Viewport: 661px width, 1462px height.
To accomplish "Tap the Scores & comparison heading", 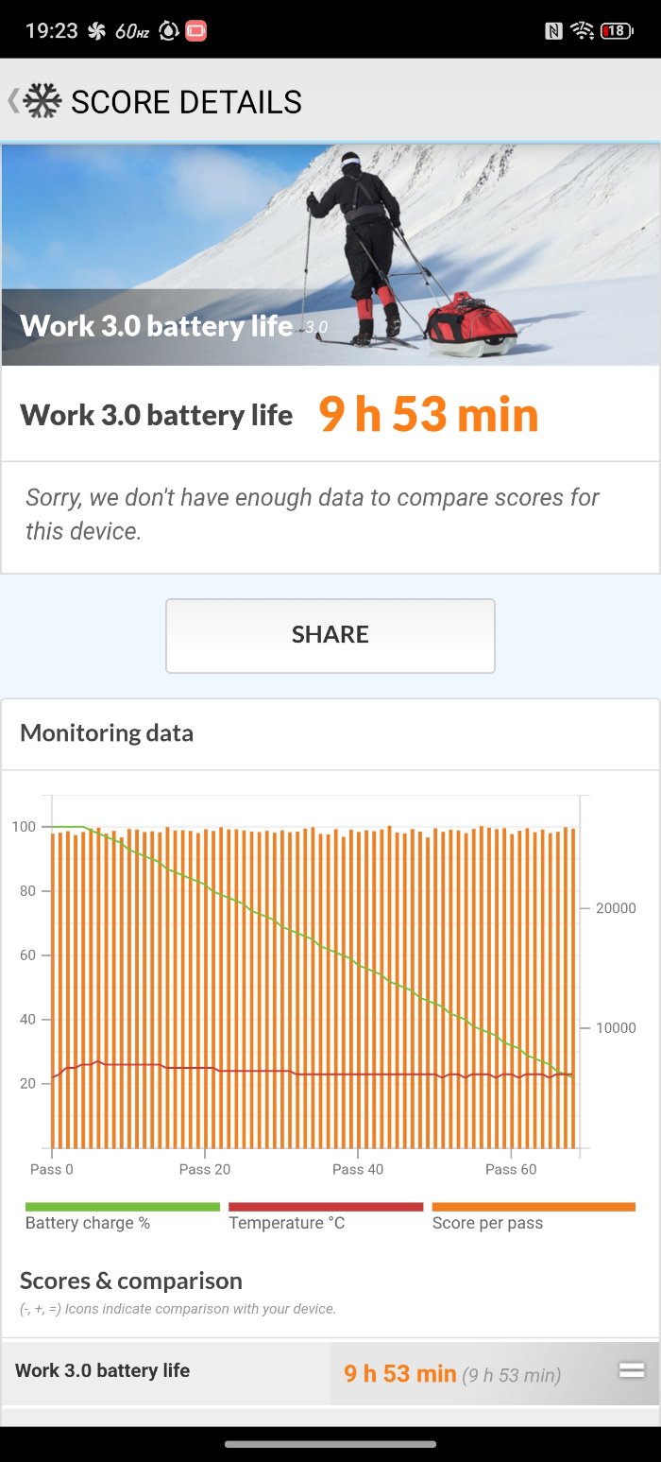I will [x=131, y=1281].
